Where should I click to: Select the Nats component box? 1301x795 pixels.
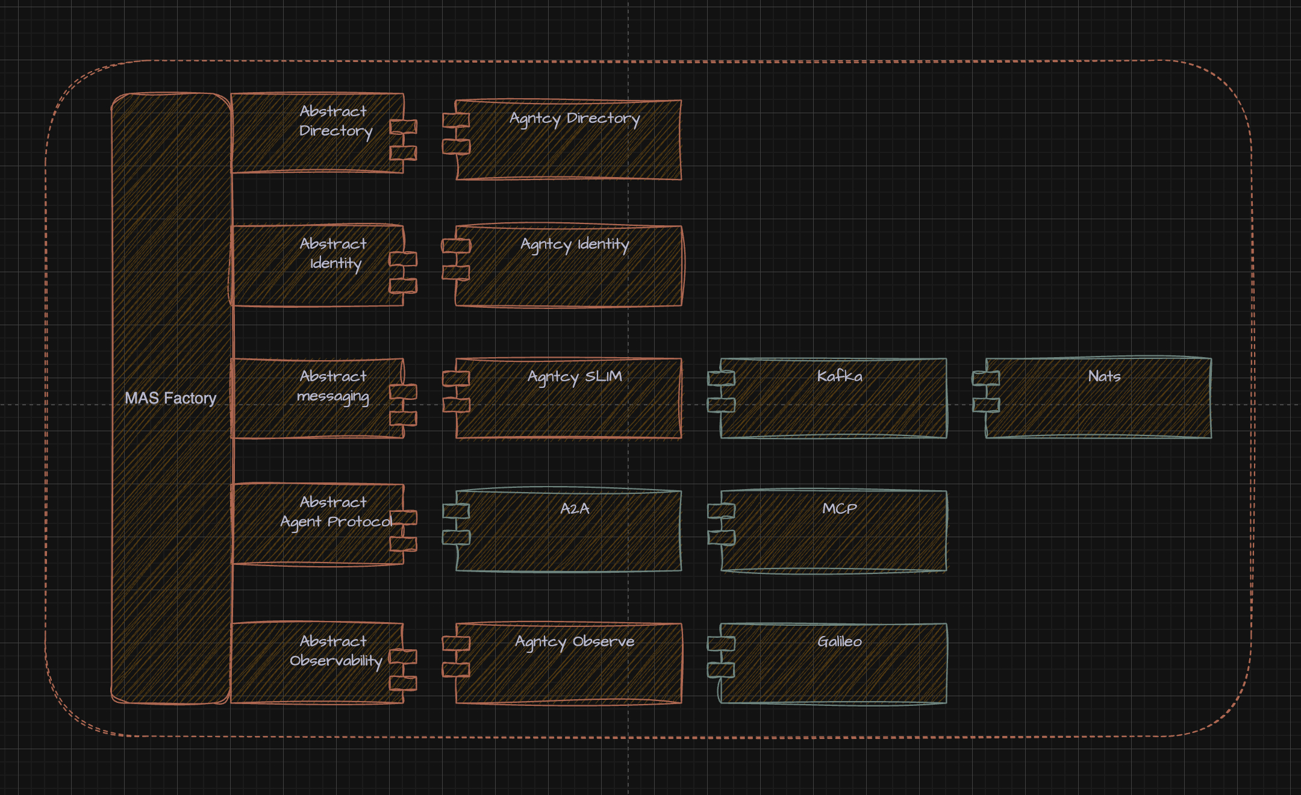[1092, 398]
